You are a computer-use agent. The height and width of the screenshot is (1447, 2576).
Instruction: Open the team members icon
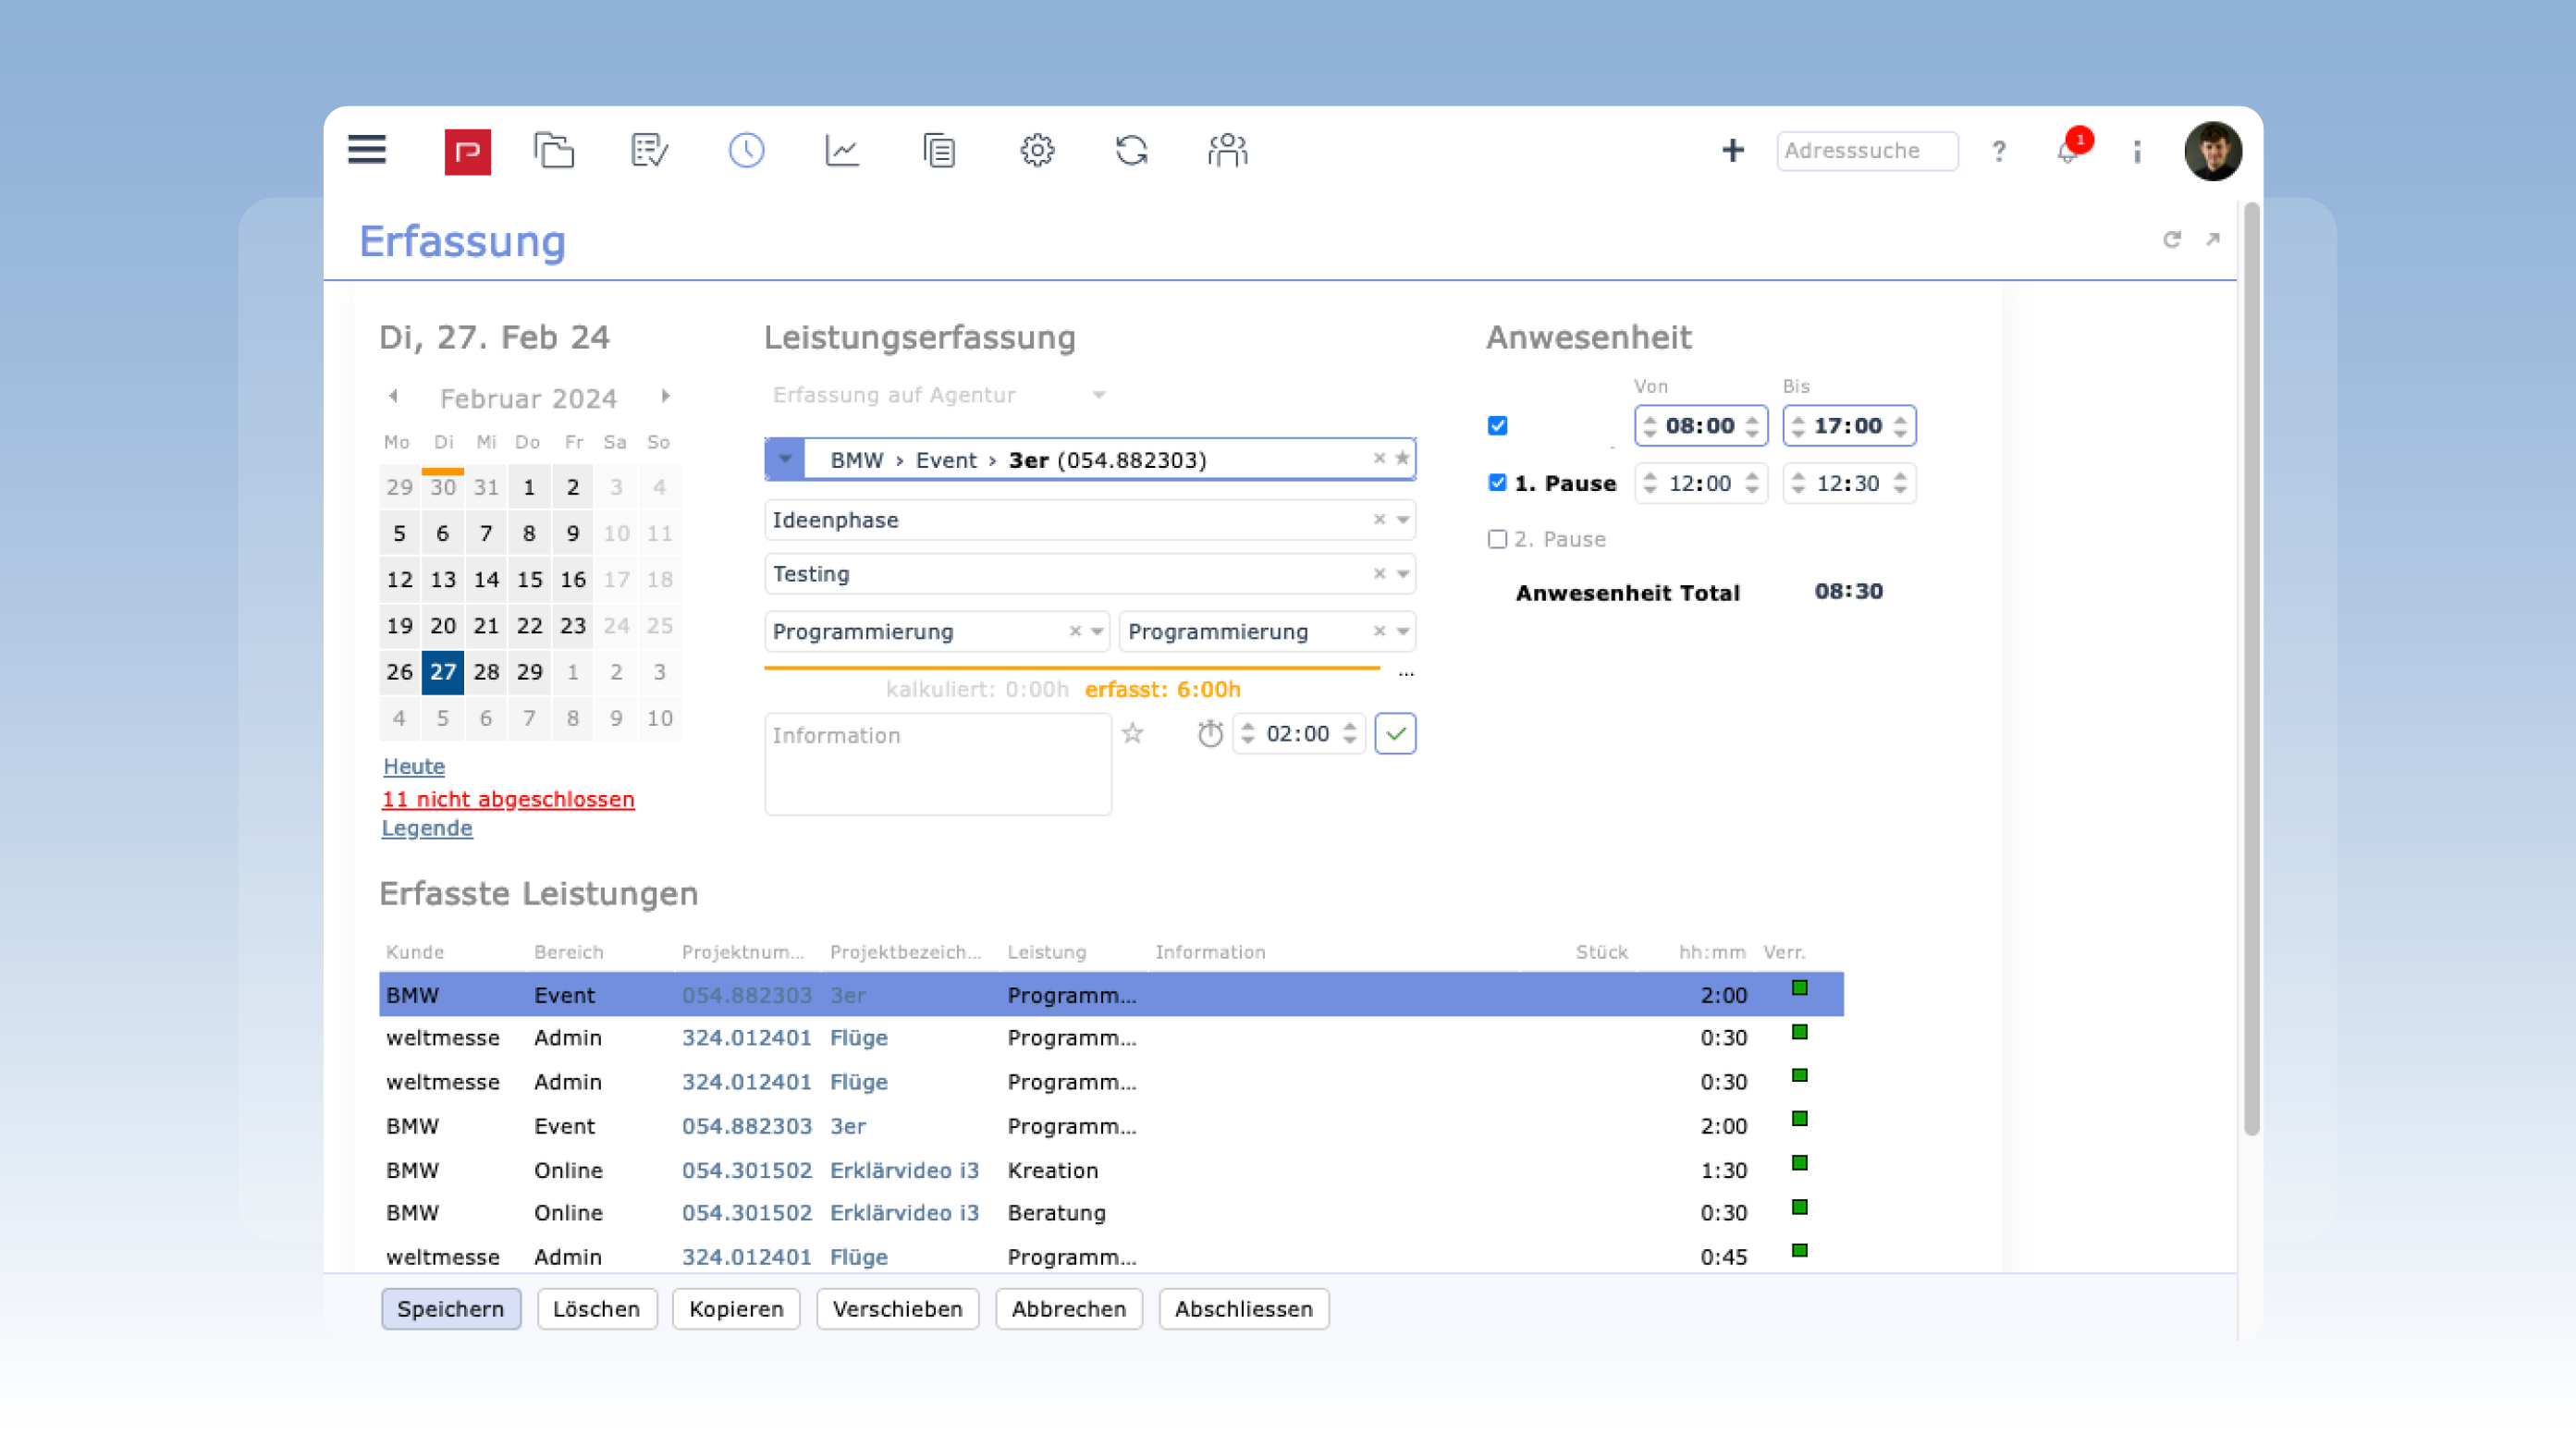[1227, 151]
